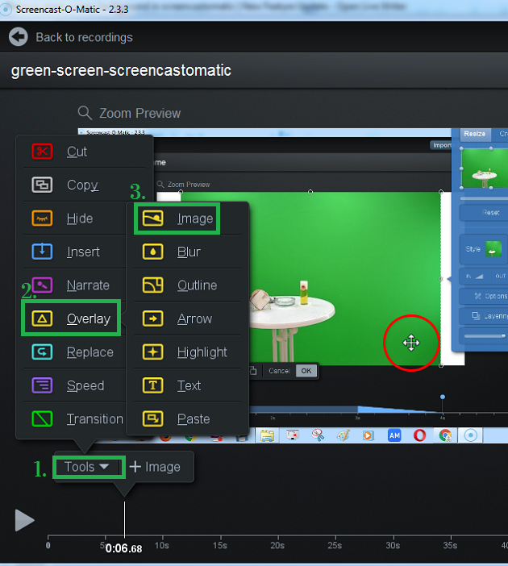The image size is (508, 566).
Task: Click the Snipping Tool scissors taskbar icon
Action: (x=318, y=435)
